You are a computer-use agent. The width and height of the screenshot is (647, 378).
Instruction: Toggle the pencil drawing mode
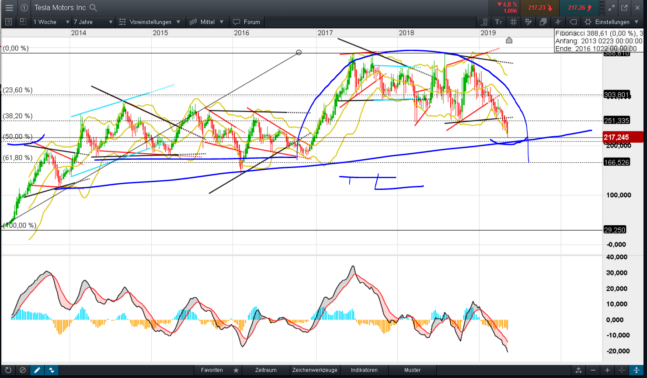tap(37, 370)
